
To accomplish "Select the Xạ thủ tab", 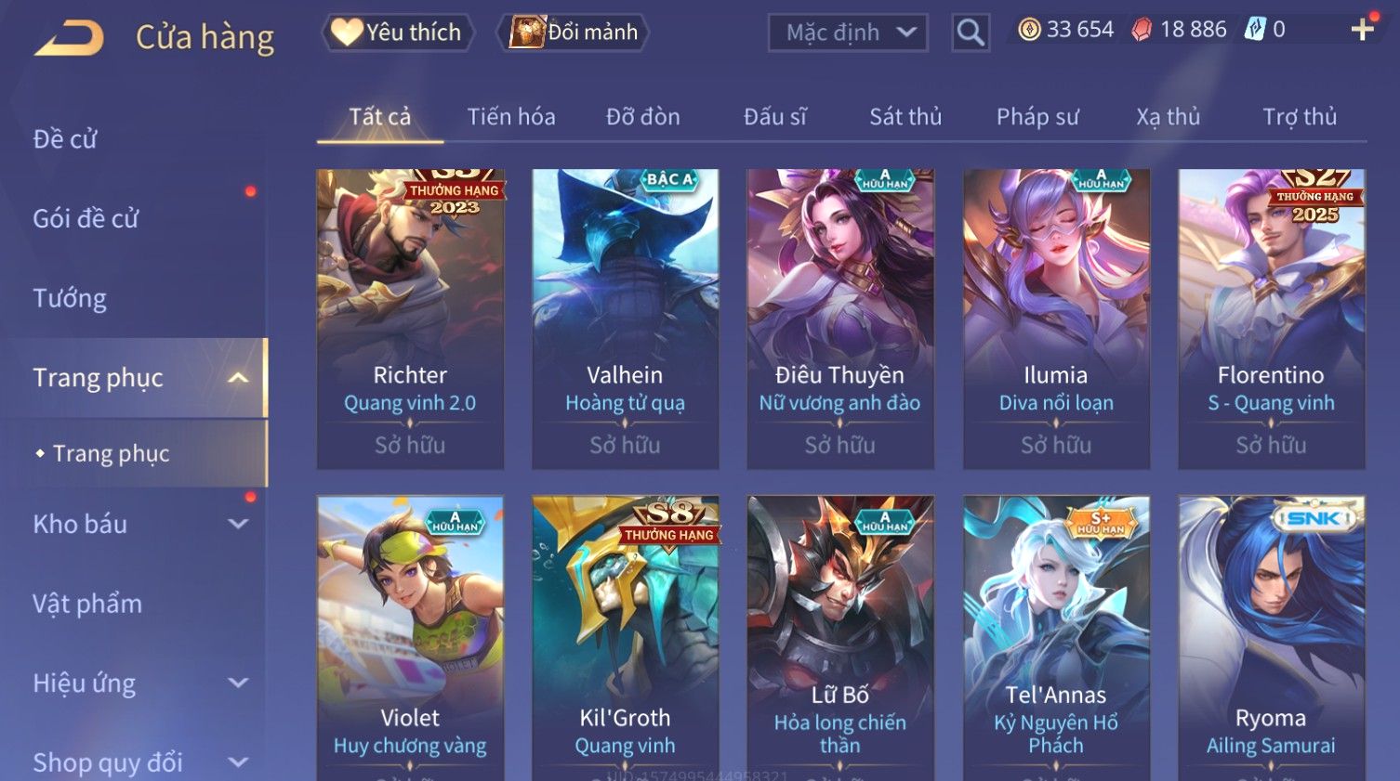I will pos(1168,117).
